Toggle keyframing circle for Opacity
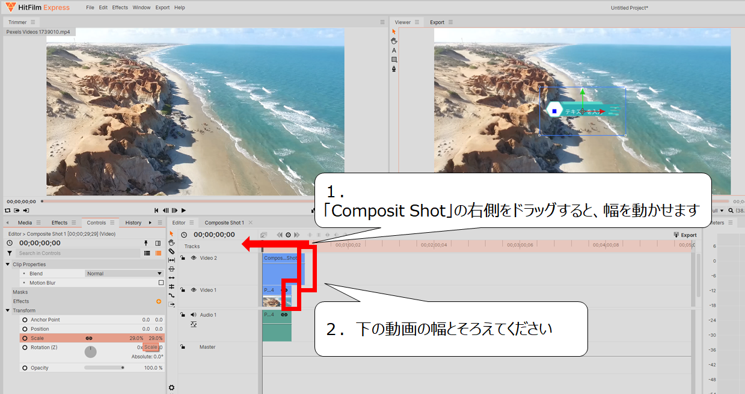The width and height of the screenshot is (745, 394). point(25,368)
